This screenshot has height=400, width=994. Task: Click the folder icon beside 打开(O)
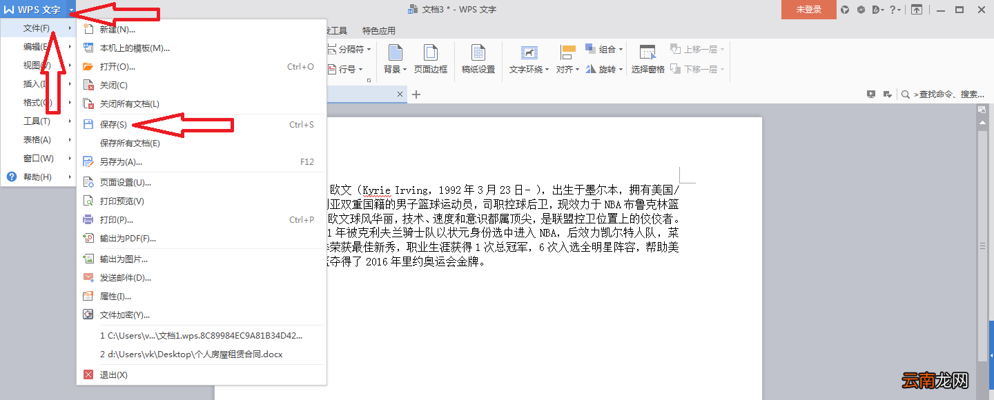88,67
